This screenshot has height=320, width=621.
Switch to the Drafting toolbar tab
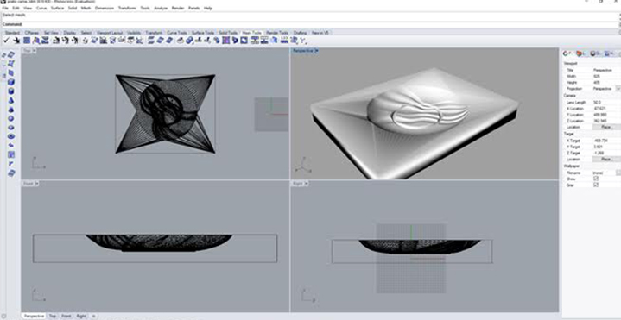point(301,33)
